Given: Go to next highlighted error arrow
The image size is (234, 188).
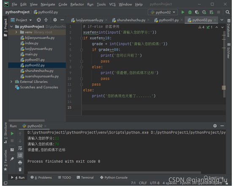Looking at the screenshot, I should click(222, 27).
